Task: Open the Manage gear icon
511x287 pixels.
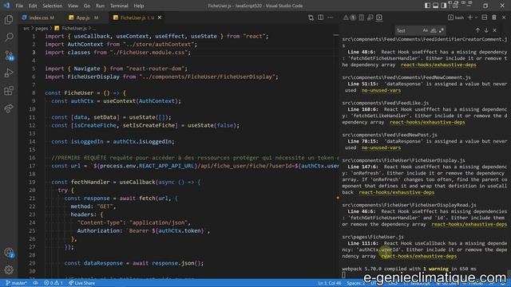Action: click(x=9, y=269)
